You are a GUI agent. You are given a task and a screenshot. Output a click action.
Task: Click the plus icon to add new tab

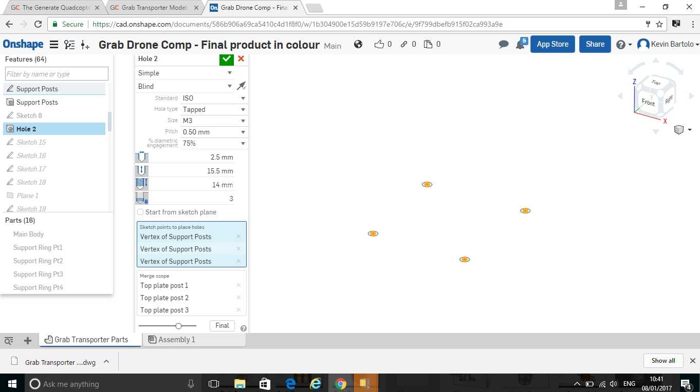point(28,340)
